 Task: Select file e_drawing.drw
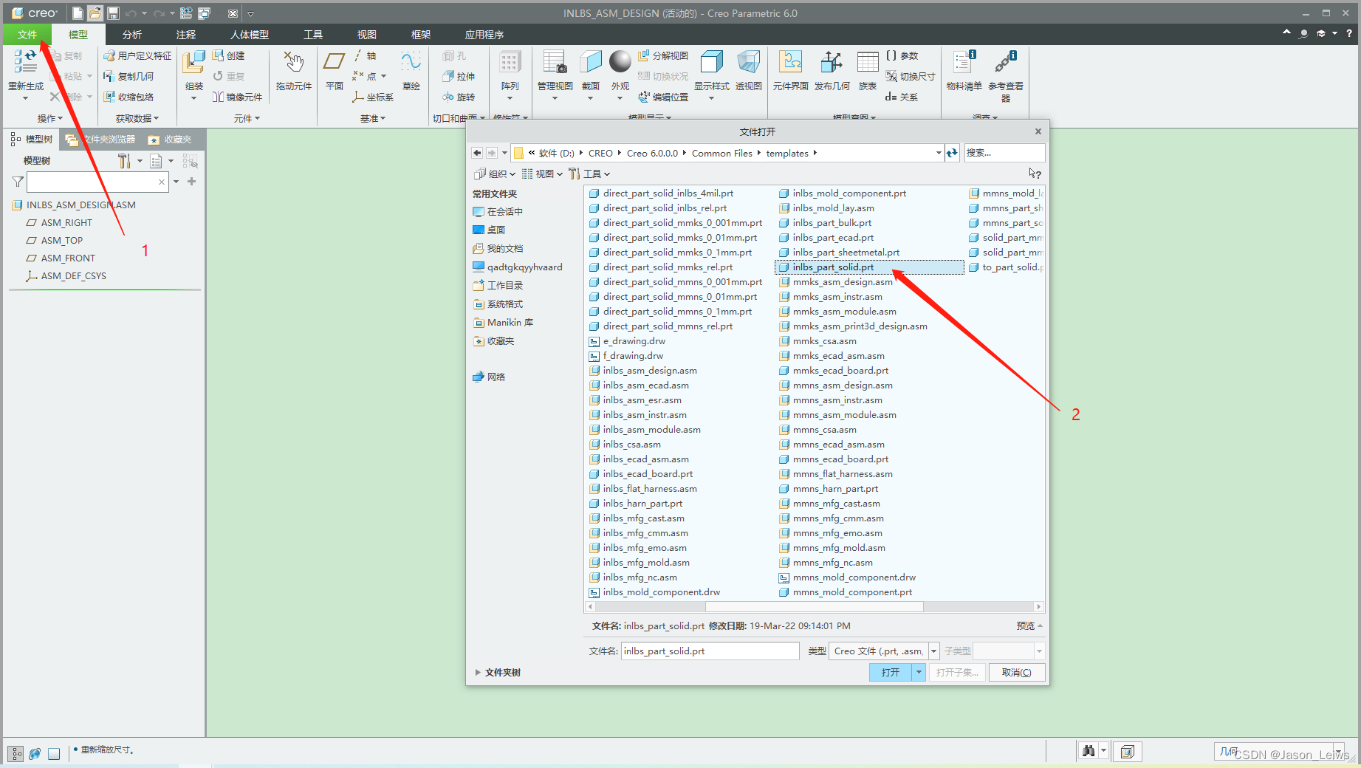pos(627,341)
